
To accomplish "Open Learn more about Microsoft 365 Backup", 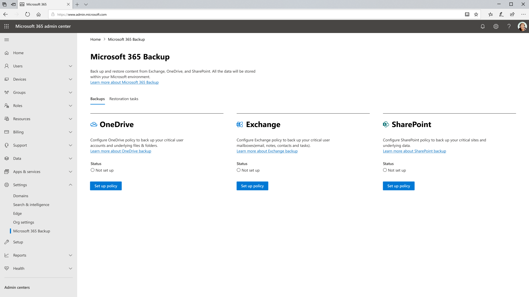I will point(124,82).
